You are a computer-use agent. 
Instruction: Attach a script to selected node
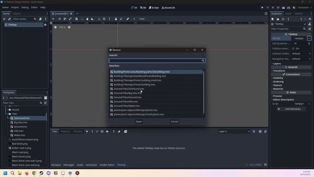40,19
